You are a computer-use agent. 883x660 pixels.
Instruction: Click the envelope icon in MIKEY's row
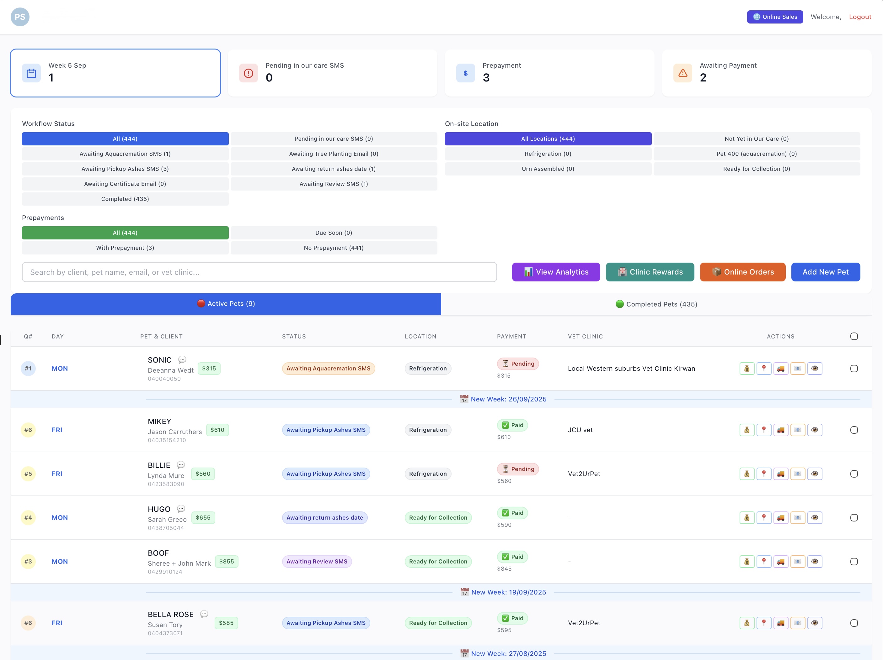tap(798, 430)
